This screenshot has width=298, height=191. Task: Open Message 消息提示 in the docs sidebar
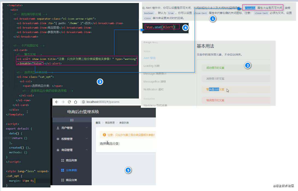[x=155, y=74]
